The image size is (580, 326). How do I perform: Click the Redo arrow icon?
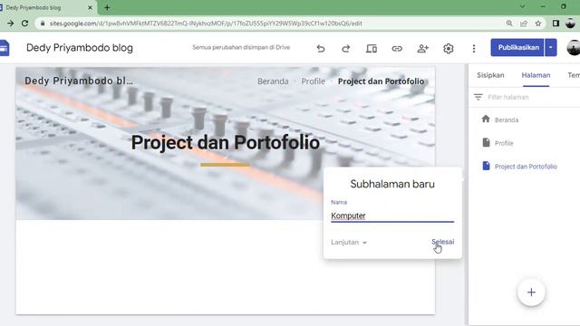click(346, 48)
